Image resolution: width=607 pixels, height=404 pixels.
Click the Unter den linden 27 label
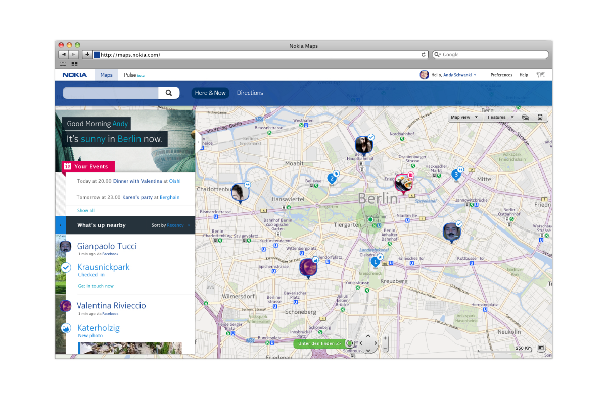pyautogui.click(x=320, y=343)
